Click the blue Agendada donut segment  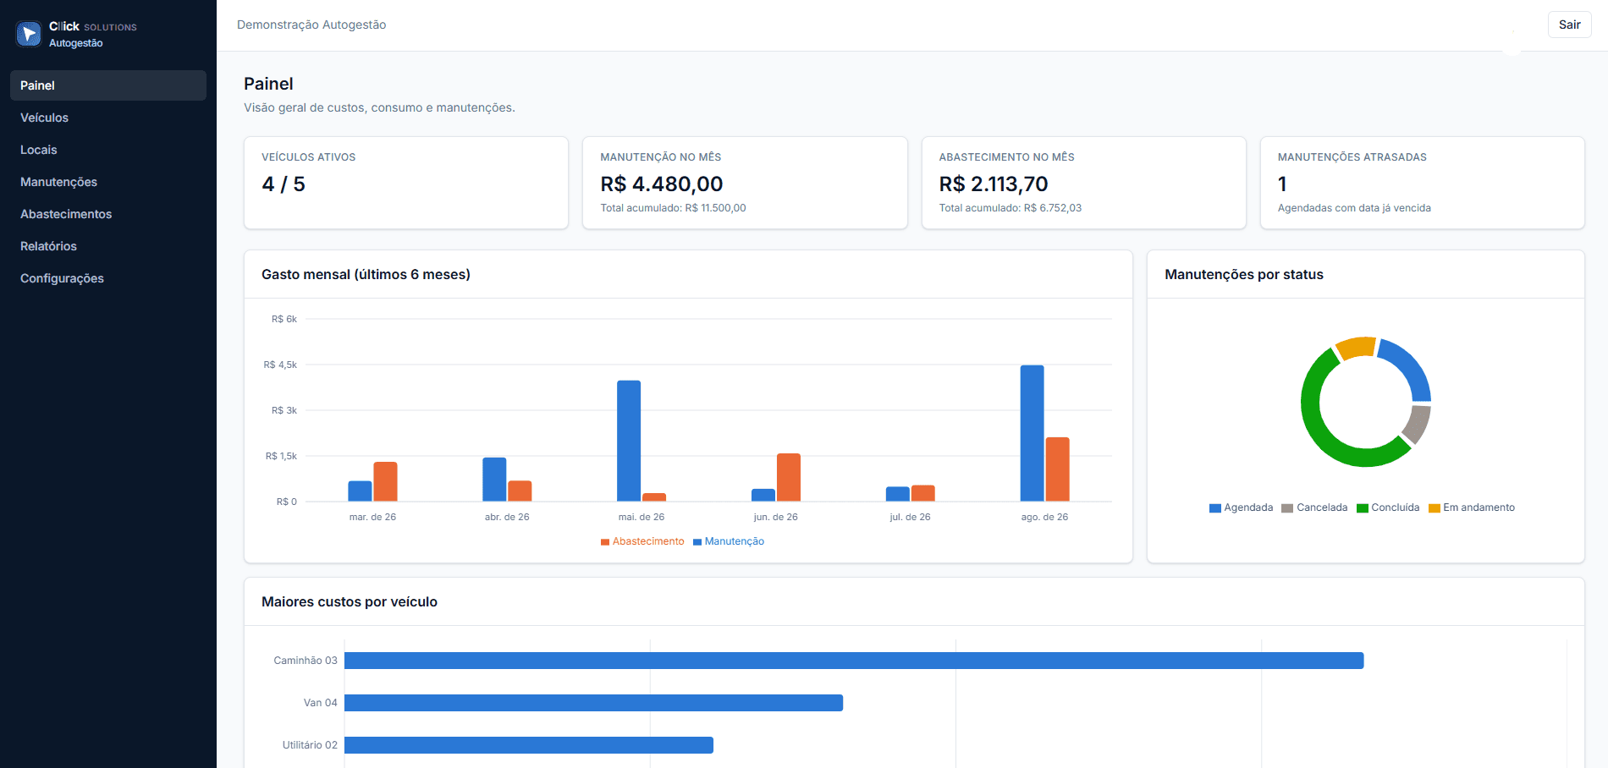pos(1412,365)
